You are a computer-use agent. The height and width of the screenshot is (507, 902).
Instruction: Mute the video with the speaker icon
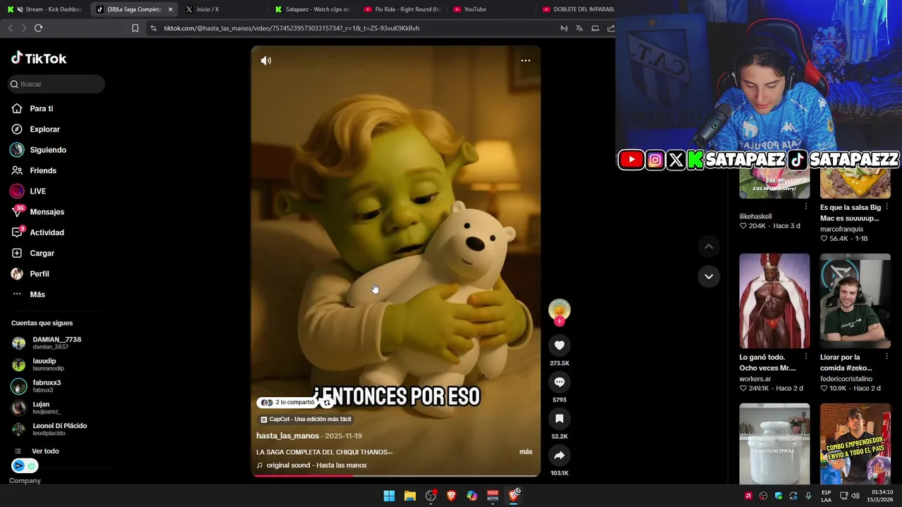[266, 61]
